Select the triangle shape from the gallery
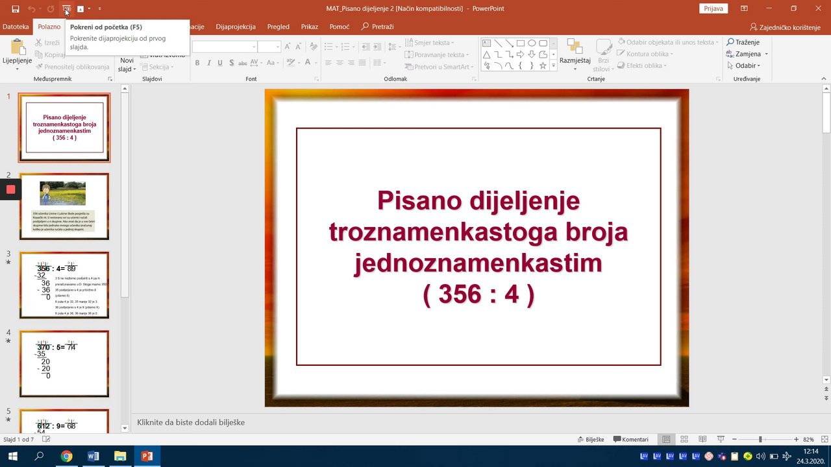Viewport: 831px width, 467px height. pos(487,54)
